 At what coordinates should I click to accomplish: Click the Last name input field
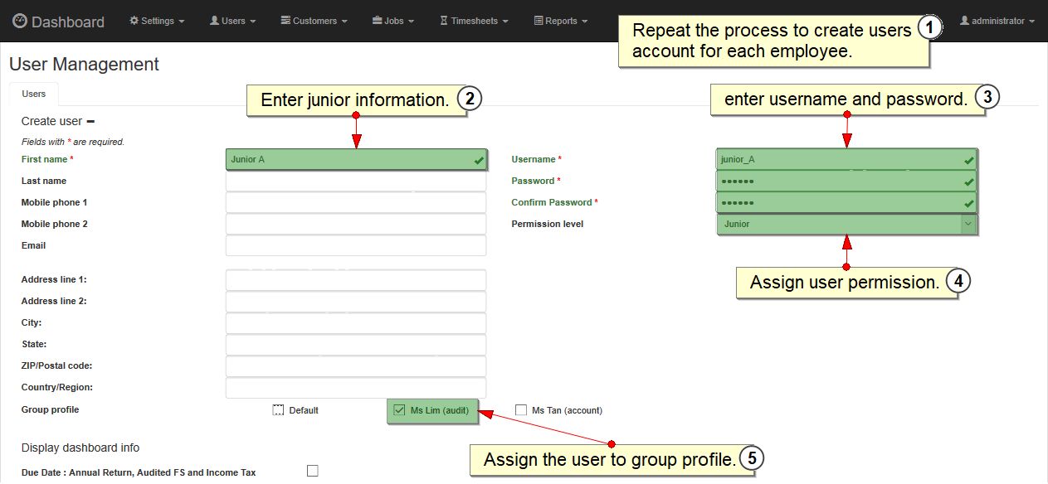click(x=355, y=181)
